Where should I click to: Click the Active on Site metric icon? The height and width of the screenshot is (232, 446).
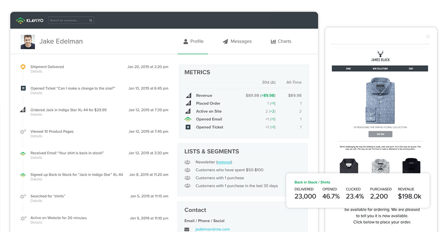coord(188,111)
